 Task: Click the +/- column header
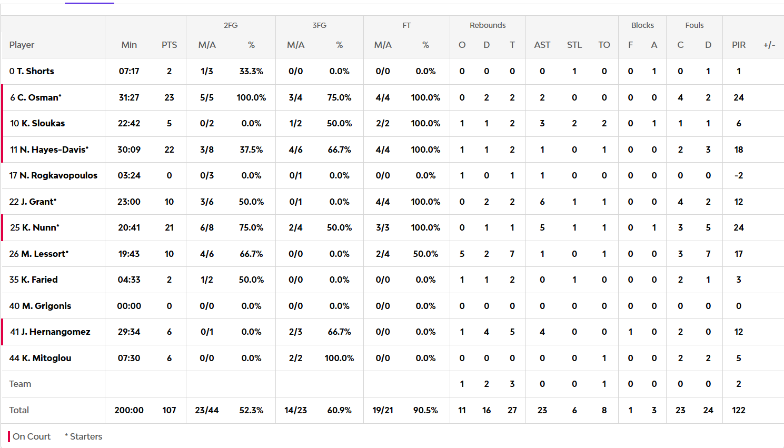tap(769, 45)
